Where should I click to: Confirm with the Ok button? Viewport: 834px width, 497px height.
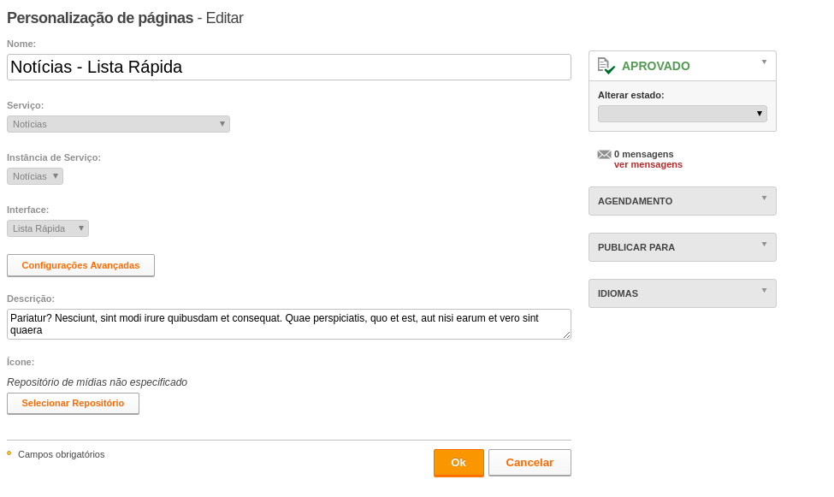click(x=458, y=463)
